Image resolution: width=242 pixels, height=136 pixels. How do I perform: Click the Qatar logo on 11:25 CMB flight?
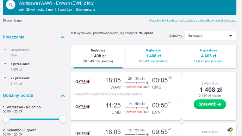coord(83,106)
